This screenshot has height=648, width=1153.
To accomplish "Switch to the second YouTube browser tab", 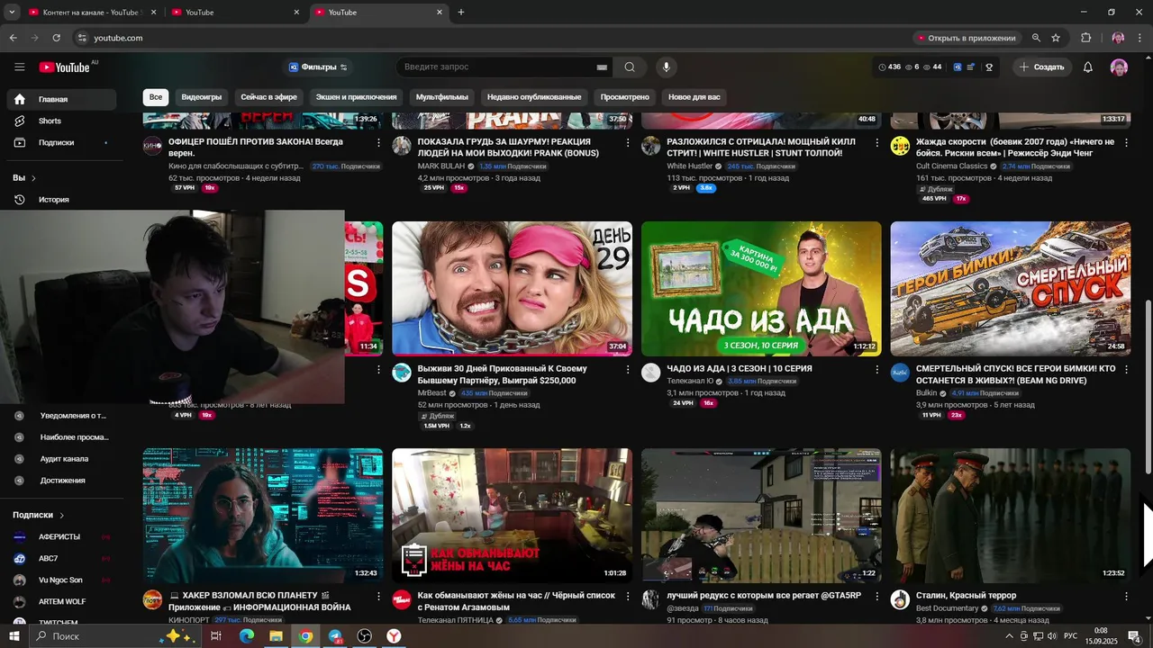I will (x=234, y=13).
